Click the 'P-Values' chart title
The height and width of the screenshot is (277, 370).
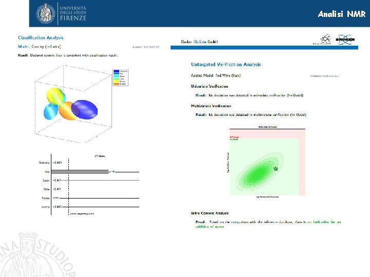(x=100, y=156)
